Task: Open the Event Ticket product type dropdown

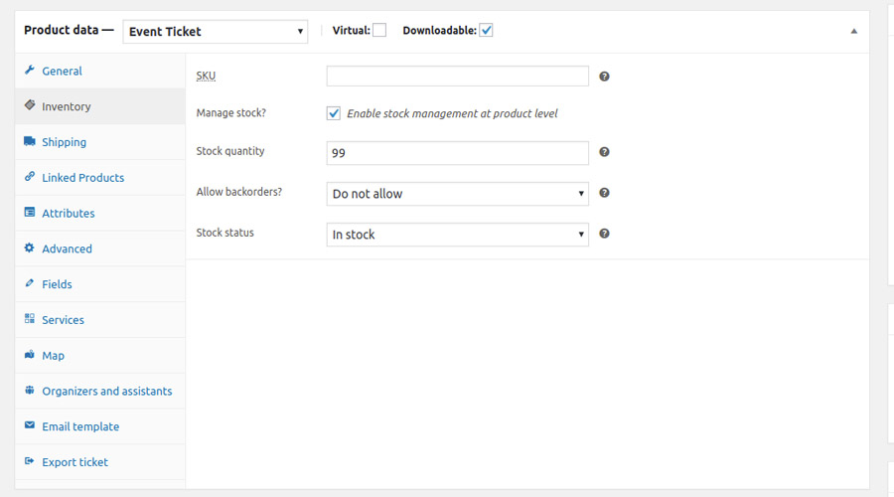Action: (216, 32)
